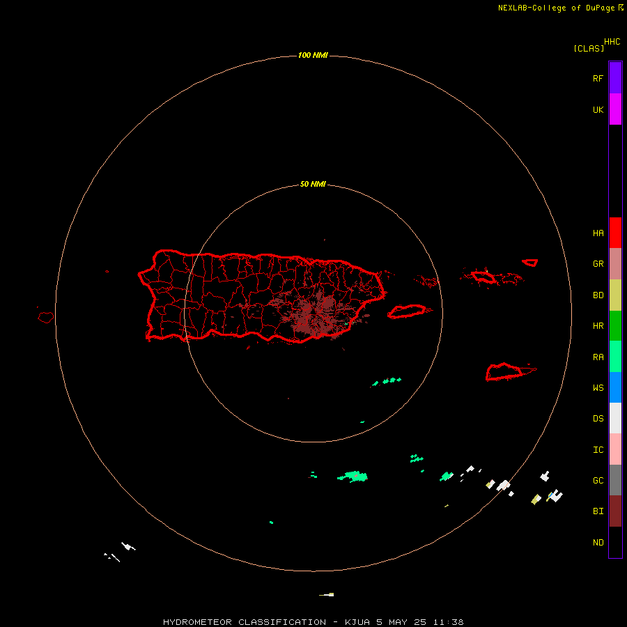Select the GR salmon legend swatch
The width and height of the screenshot is (627, 627).
coord(615,264)
